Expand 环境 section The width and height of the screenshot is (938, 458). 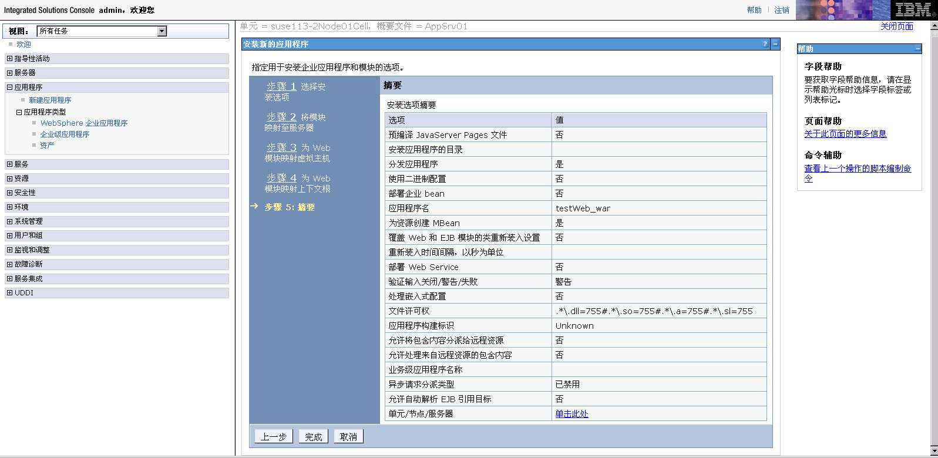(9, 207)
